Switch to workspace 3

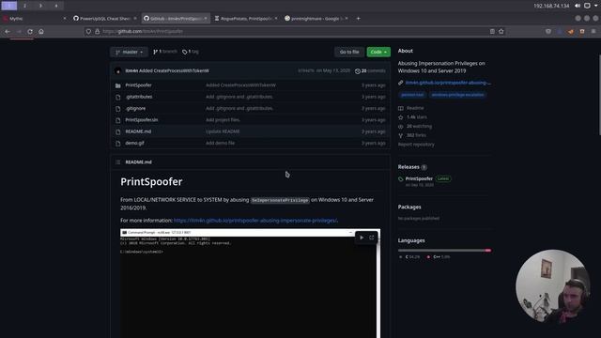[40, 6]
